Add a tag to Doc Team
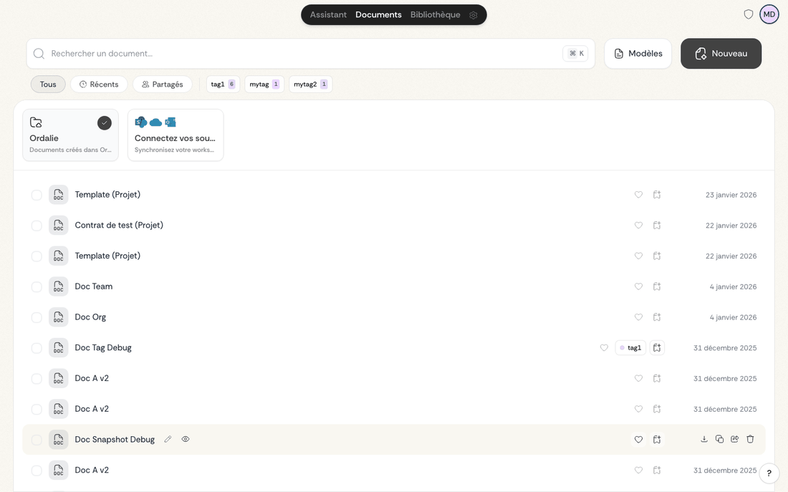This screenshot has height=492, width=788. (657, 286)
